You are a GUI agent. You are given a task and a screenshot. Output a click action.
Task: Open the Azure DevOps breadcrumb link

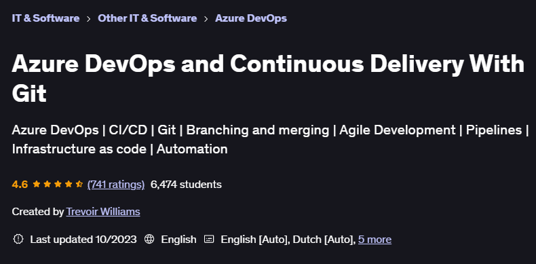pos(251,18)
